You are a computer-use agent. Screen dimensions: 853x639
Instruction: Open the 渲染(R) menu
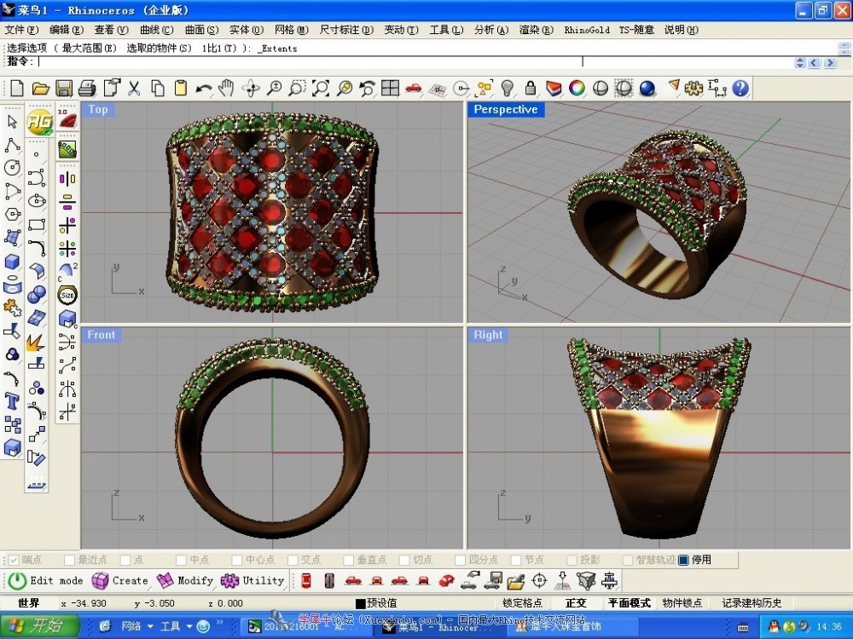pos(536,30)
